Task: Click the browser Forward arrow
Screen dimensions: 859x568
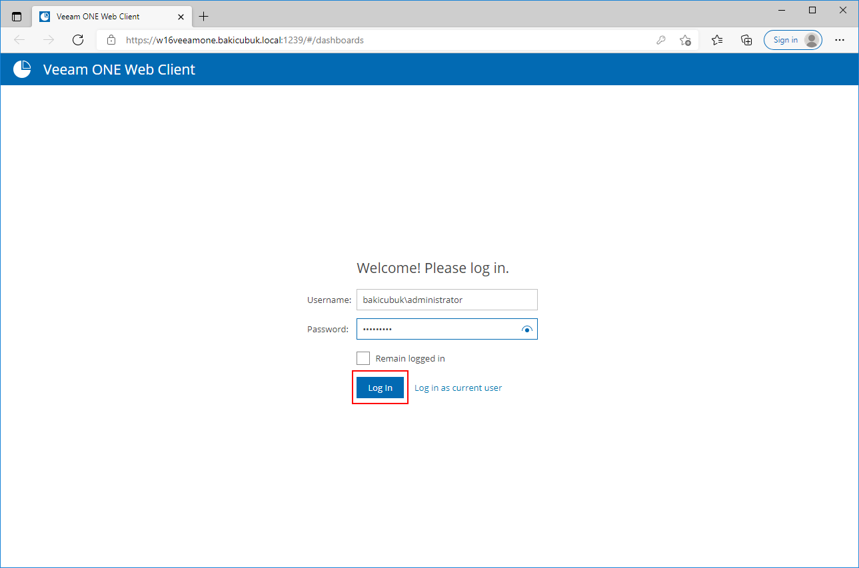Action: click(49, 40)
